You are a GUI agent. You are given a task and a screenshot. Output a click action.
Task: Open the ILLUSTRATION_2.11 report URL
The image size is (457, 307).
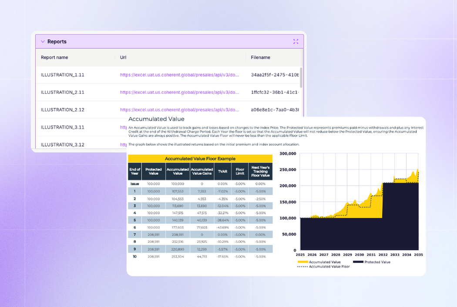179,92
